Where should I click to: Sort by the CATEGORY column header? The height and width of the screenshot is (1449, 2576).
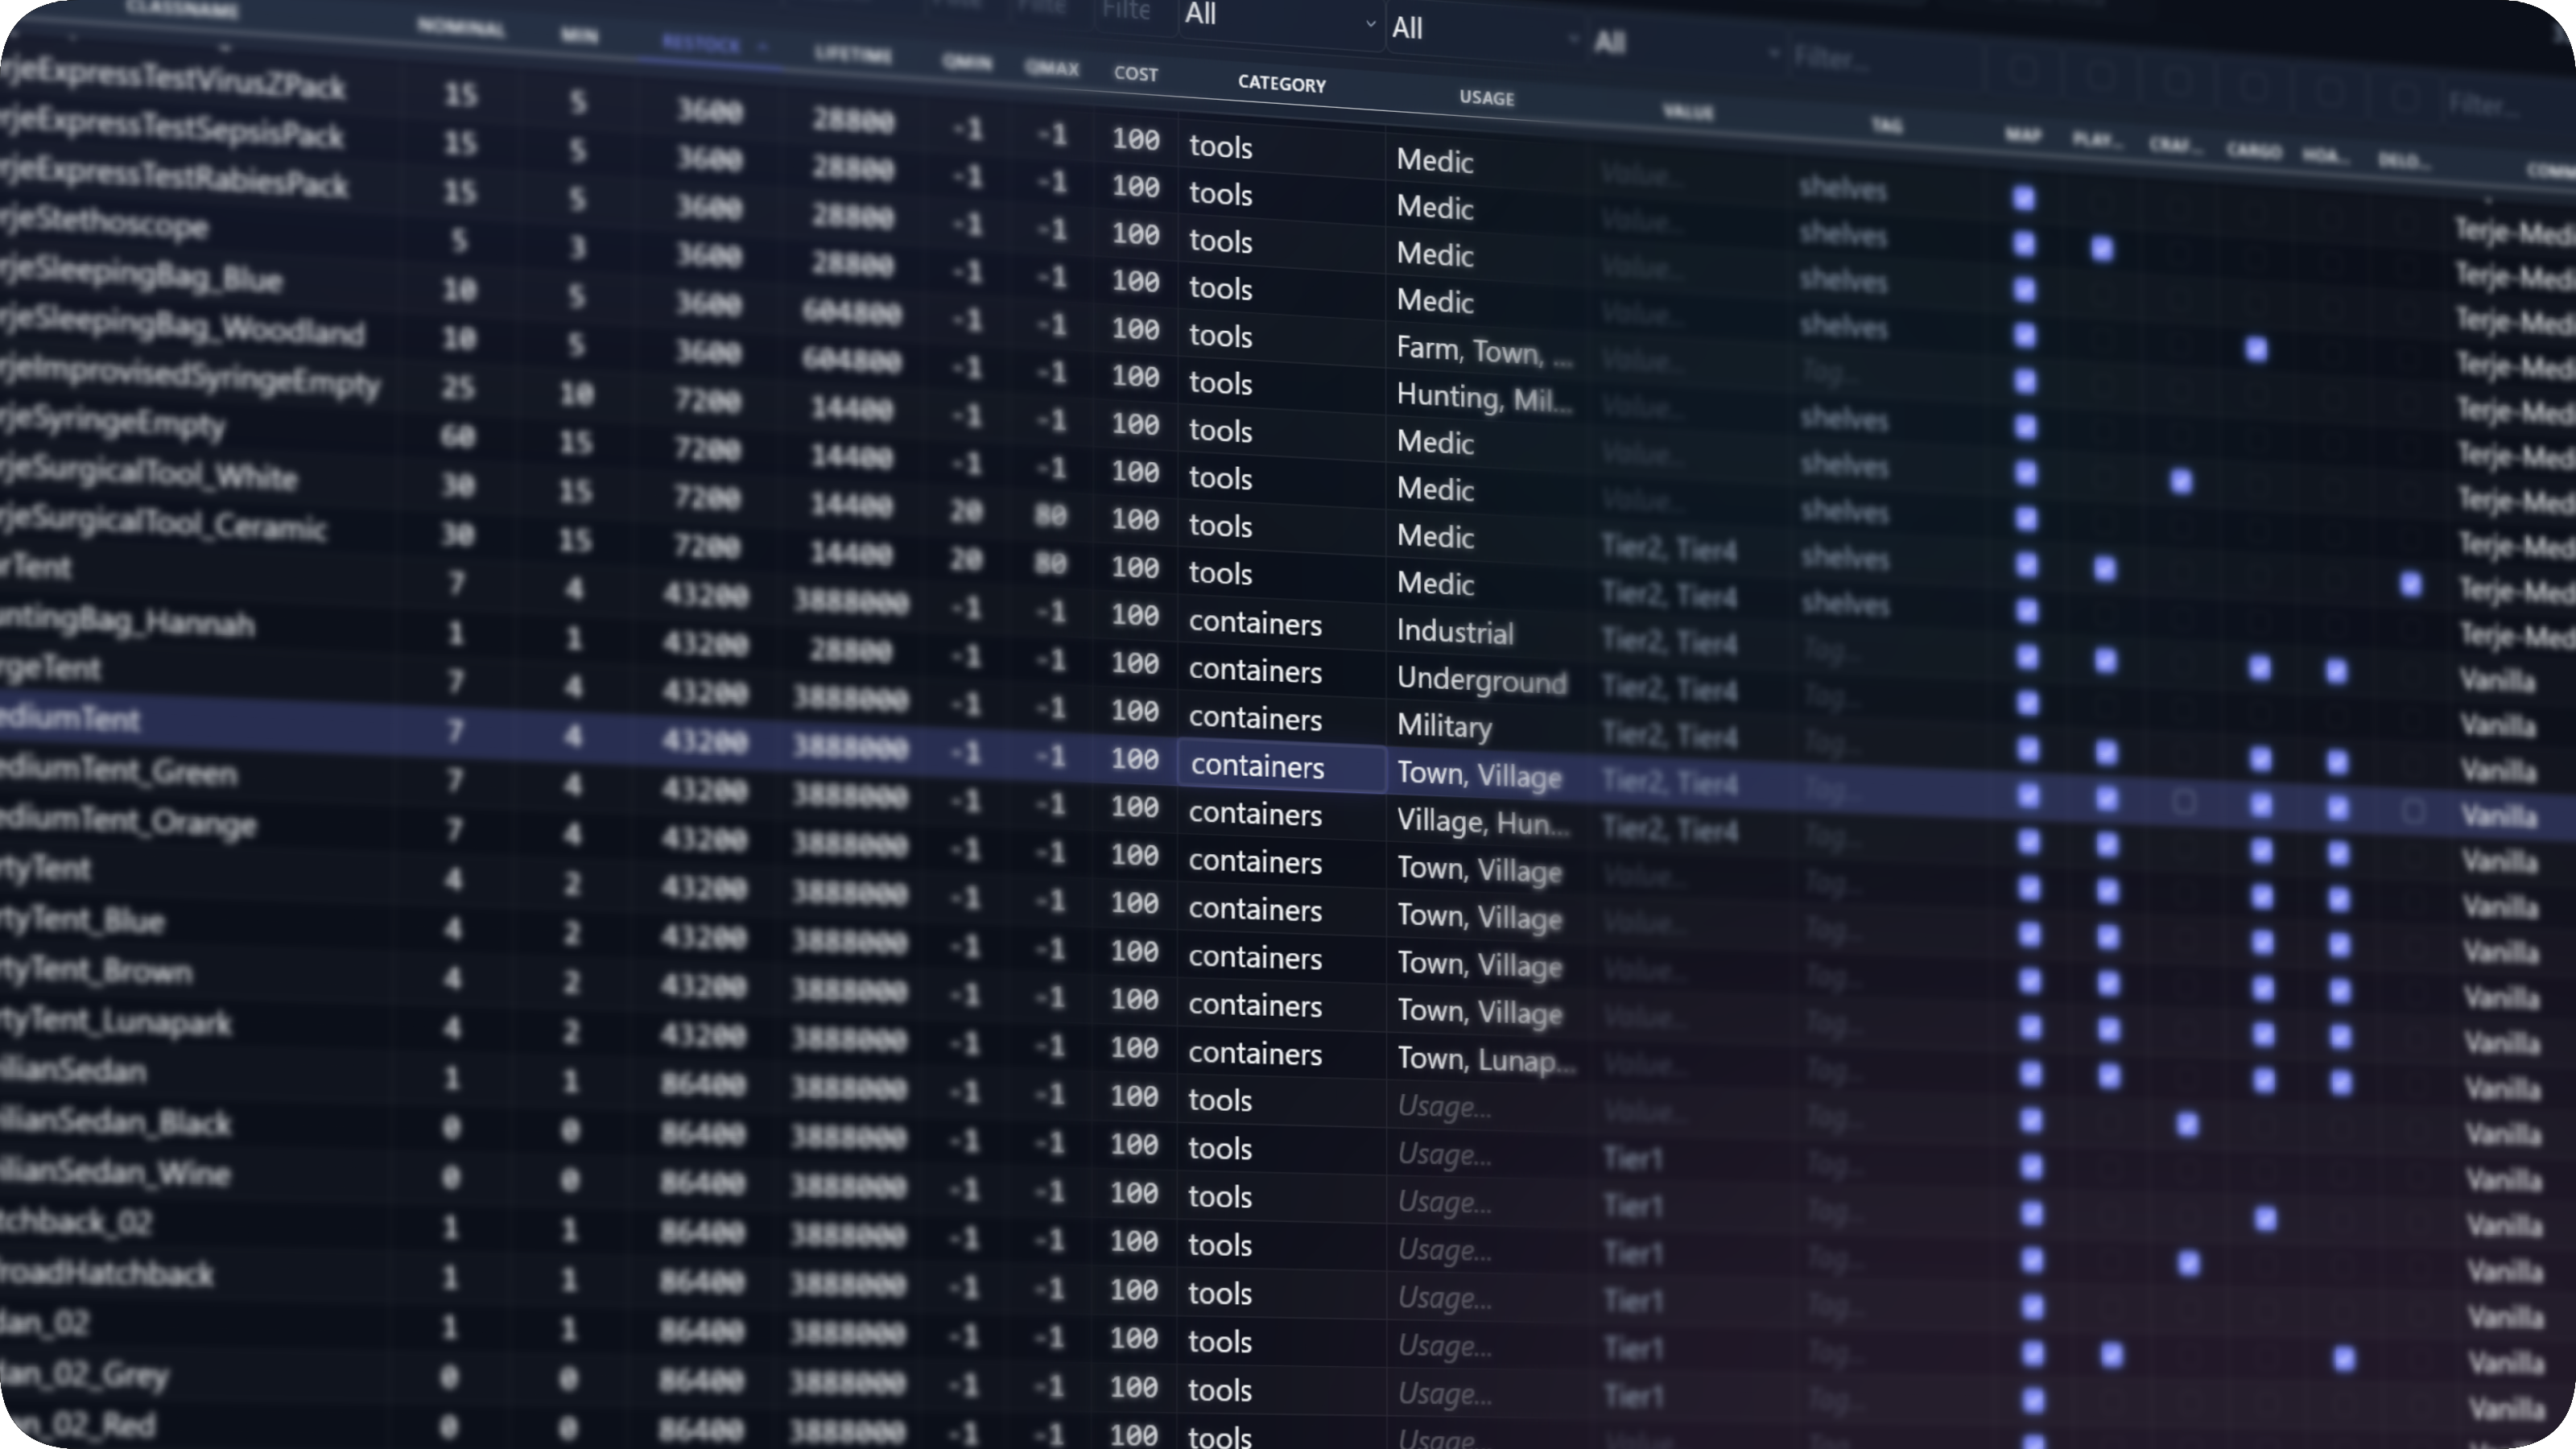[1282, 84]
